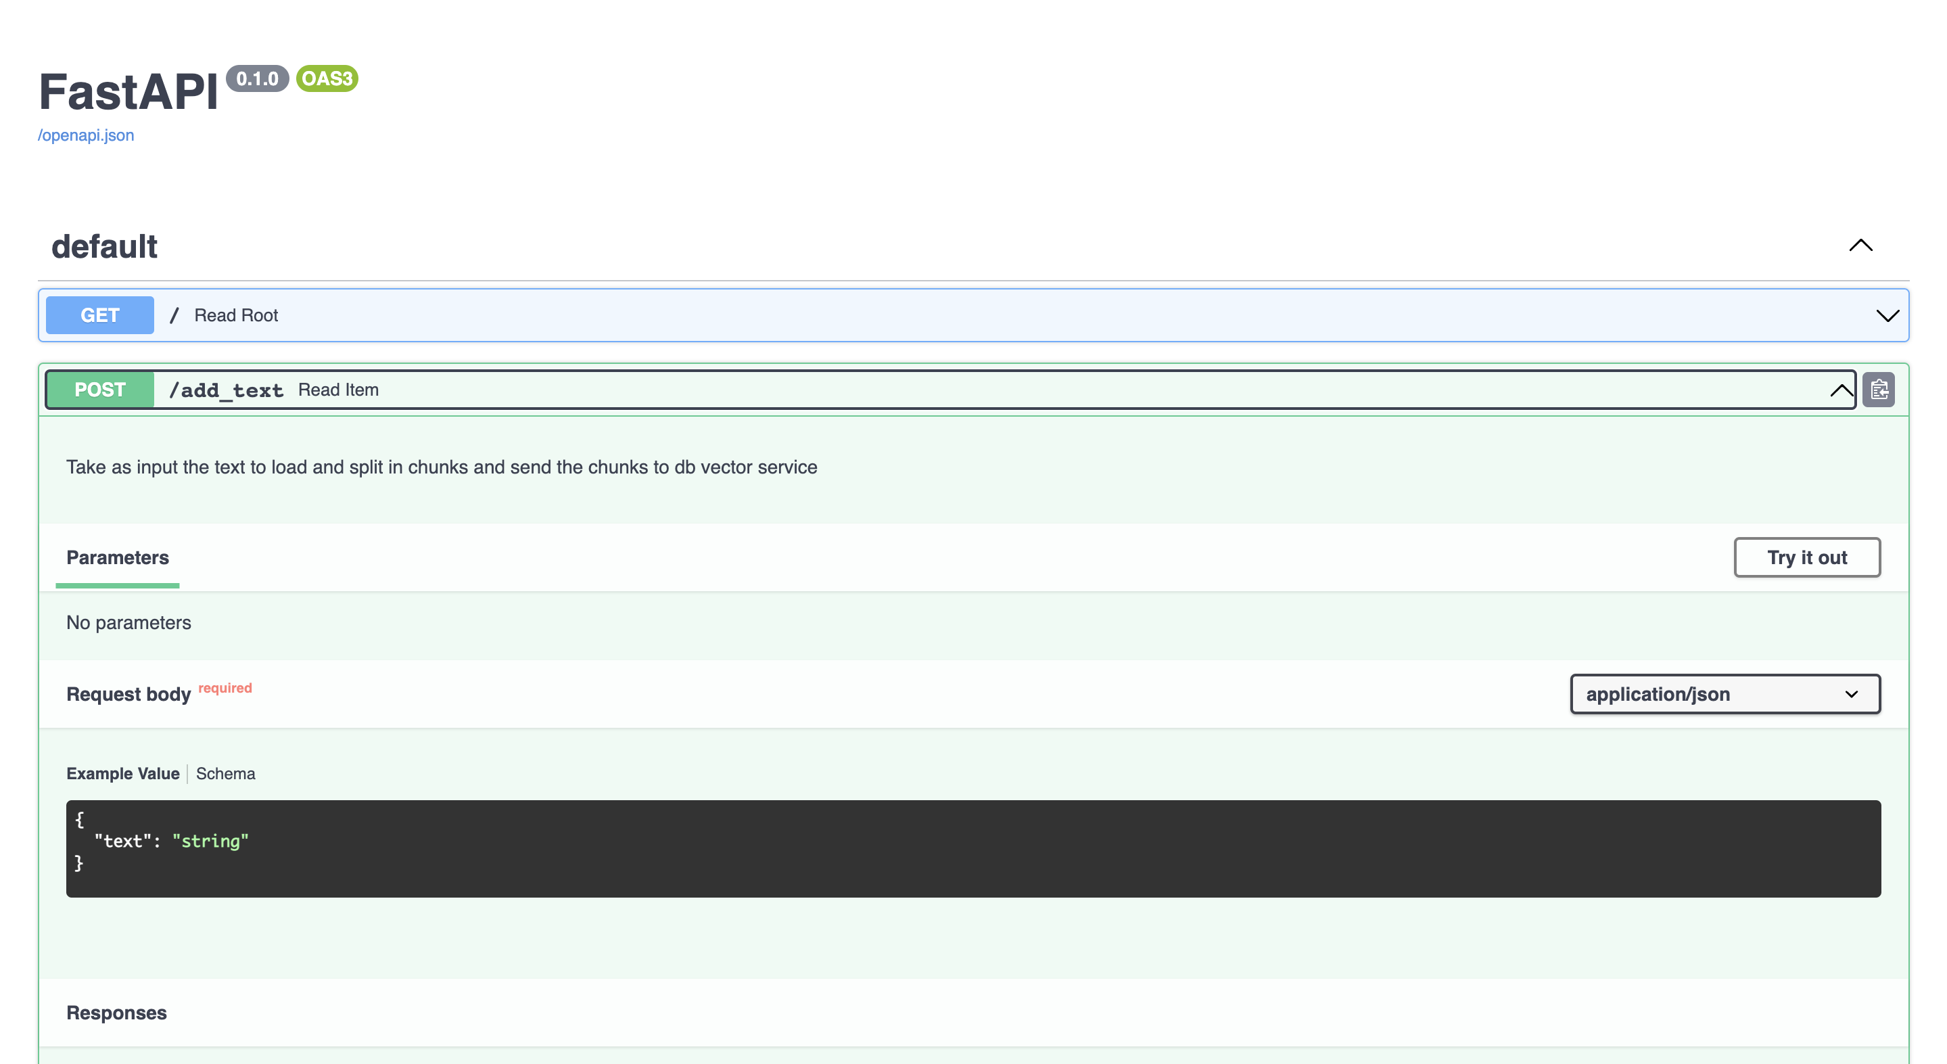Click the Read Item summary text
Viewport: 1947px width, 1064px height.
338,390
